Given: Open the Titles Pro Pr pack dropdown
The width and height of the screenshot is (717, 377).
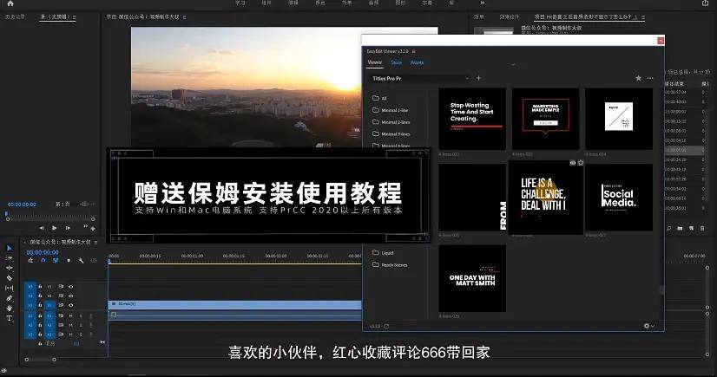Looking at the screenshot, I should (x=420, y=79).
